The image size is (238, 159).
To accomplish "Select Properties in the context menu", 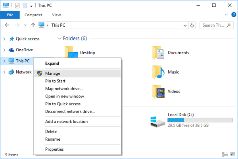I will (54, 149).
